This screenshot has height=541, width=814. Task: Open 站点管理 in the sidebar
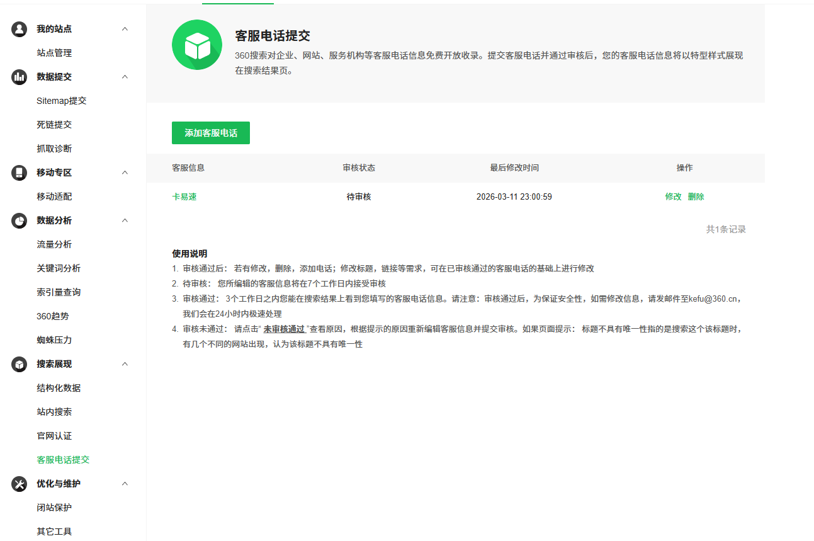(54, 53)
